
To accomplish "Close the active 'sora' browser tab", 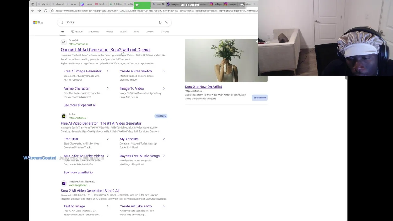I will (x=163, y=4).
